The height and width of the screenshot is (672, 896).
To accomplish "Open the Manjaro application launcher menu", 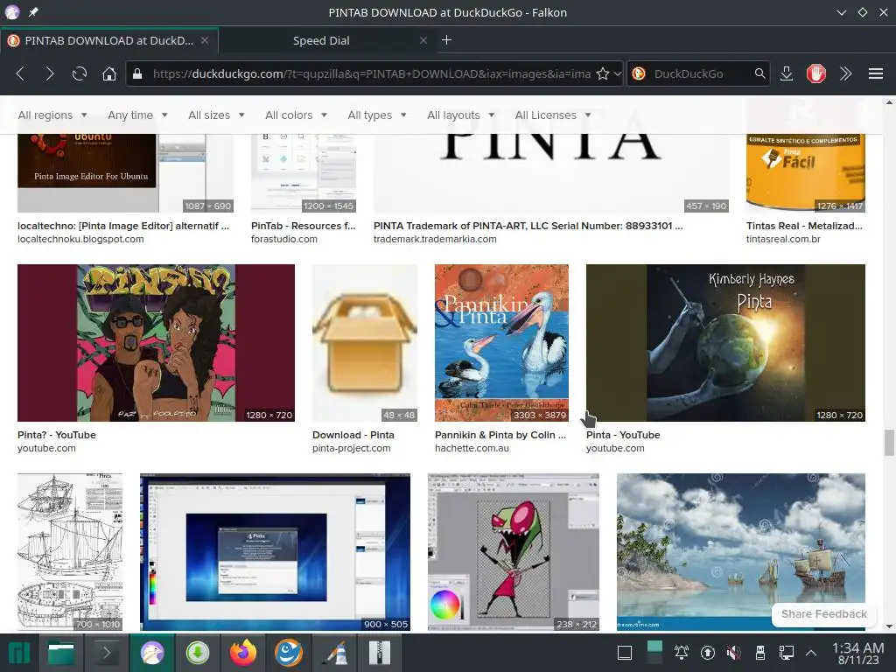I will point(19,653).
